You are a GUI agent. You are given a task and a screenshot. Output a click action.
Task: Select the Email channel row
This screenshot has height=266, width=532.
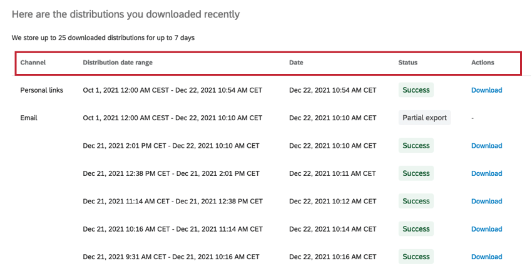point(29,118)
